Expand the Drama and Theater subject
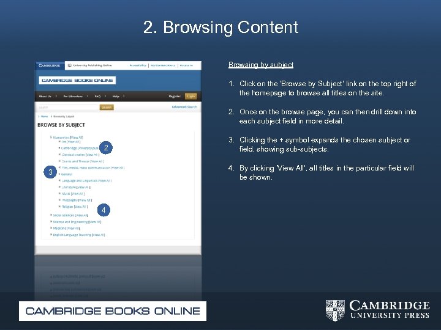The image size is (441, 330). tap(59, 161)
